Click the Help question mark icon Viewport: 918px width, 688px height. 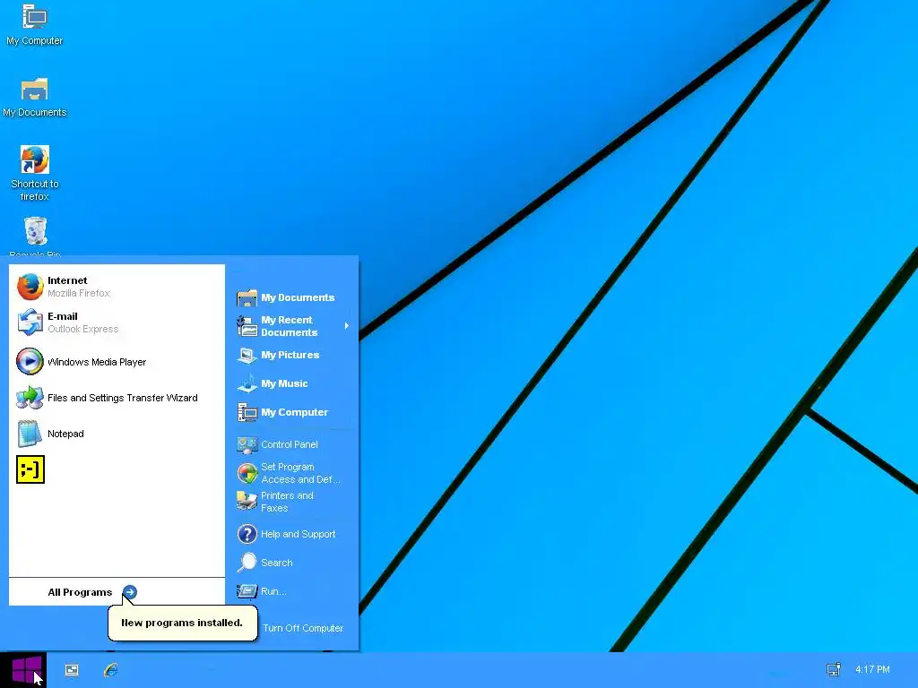point(247,534)
